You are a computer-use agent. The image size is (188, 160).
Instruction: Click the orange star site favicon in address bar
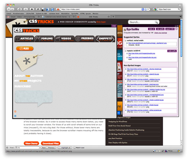click(x=58, y=9)
